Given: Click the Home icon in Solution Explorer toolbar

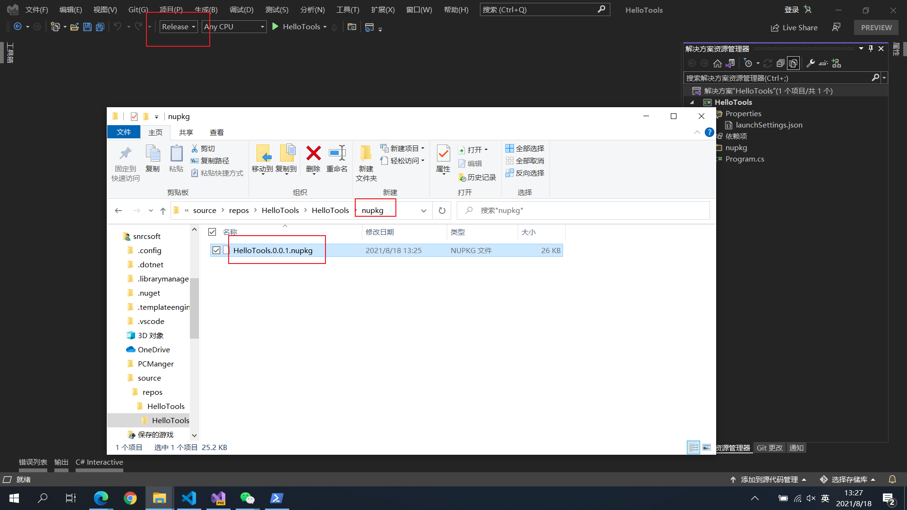Looking at the screenshot, I should (717, 63).
